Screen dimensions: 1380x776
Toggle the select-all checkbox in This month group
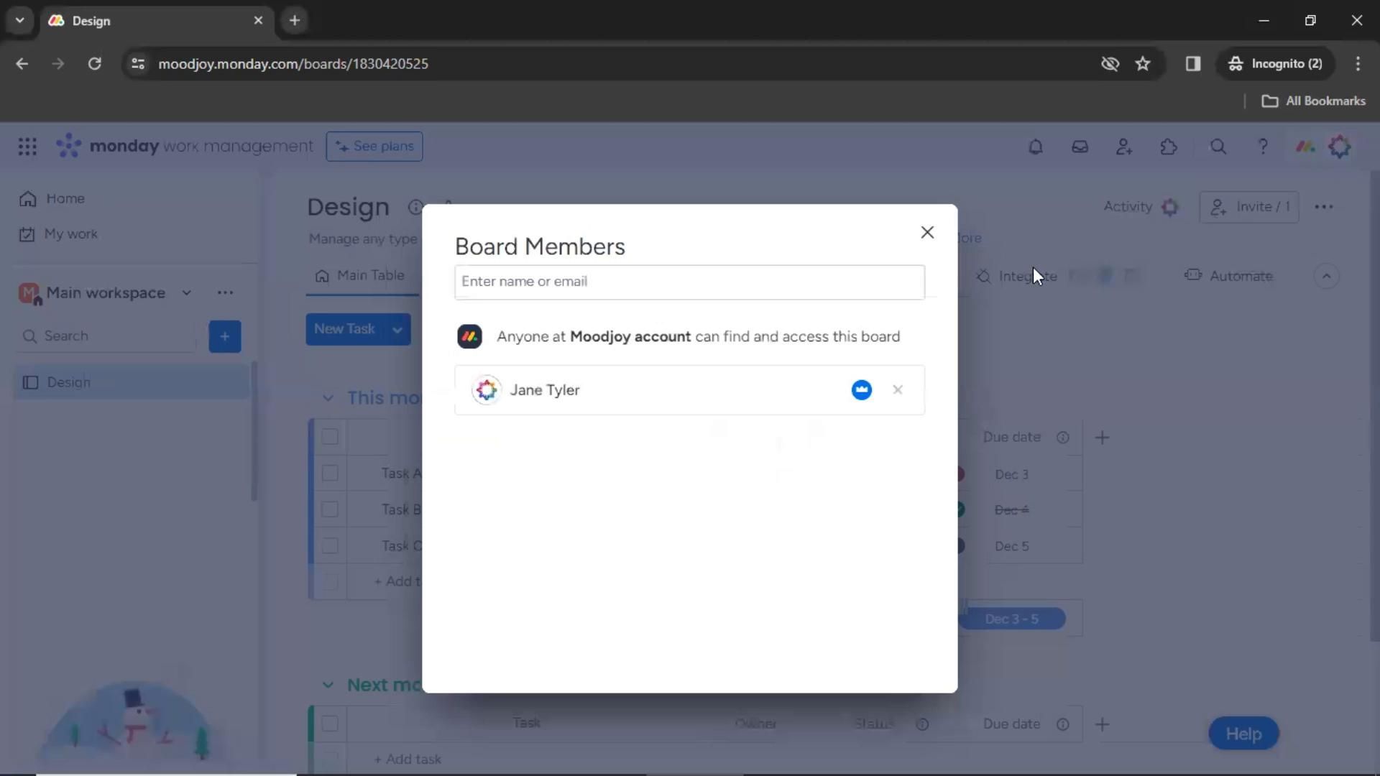[x=330, y=437]
